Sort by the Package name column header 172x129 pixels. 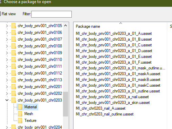coord(88,26)
